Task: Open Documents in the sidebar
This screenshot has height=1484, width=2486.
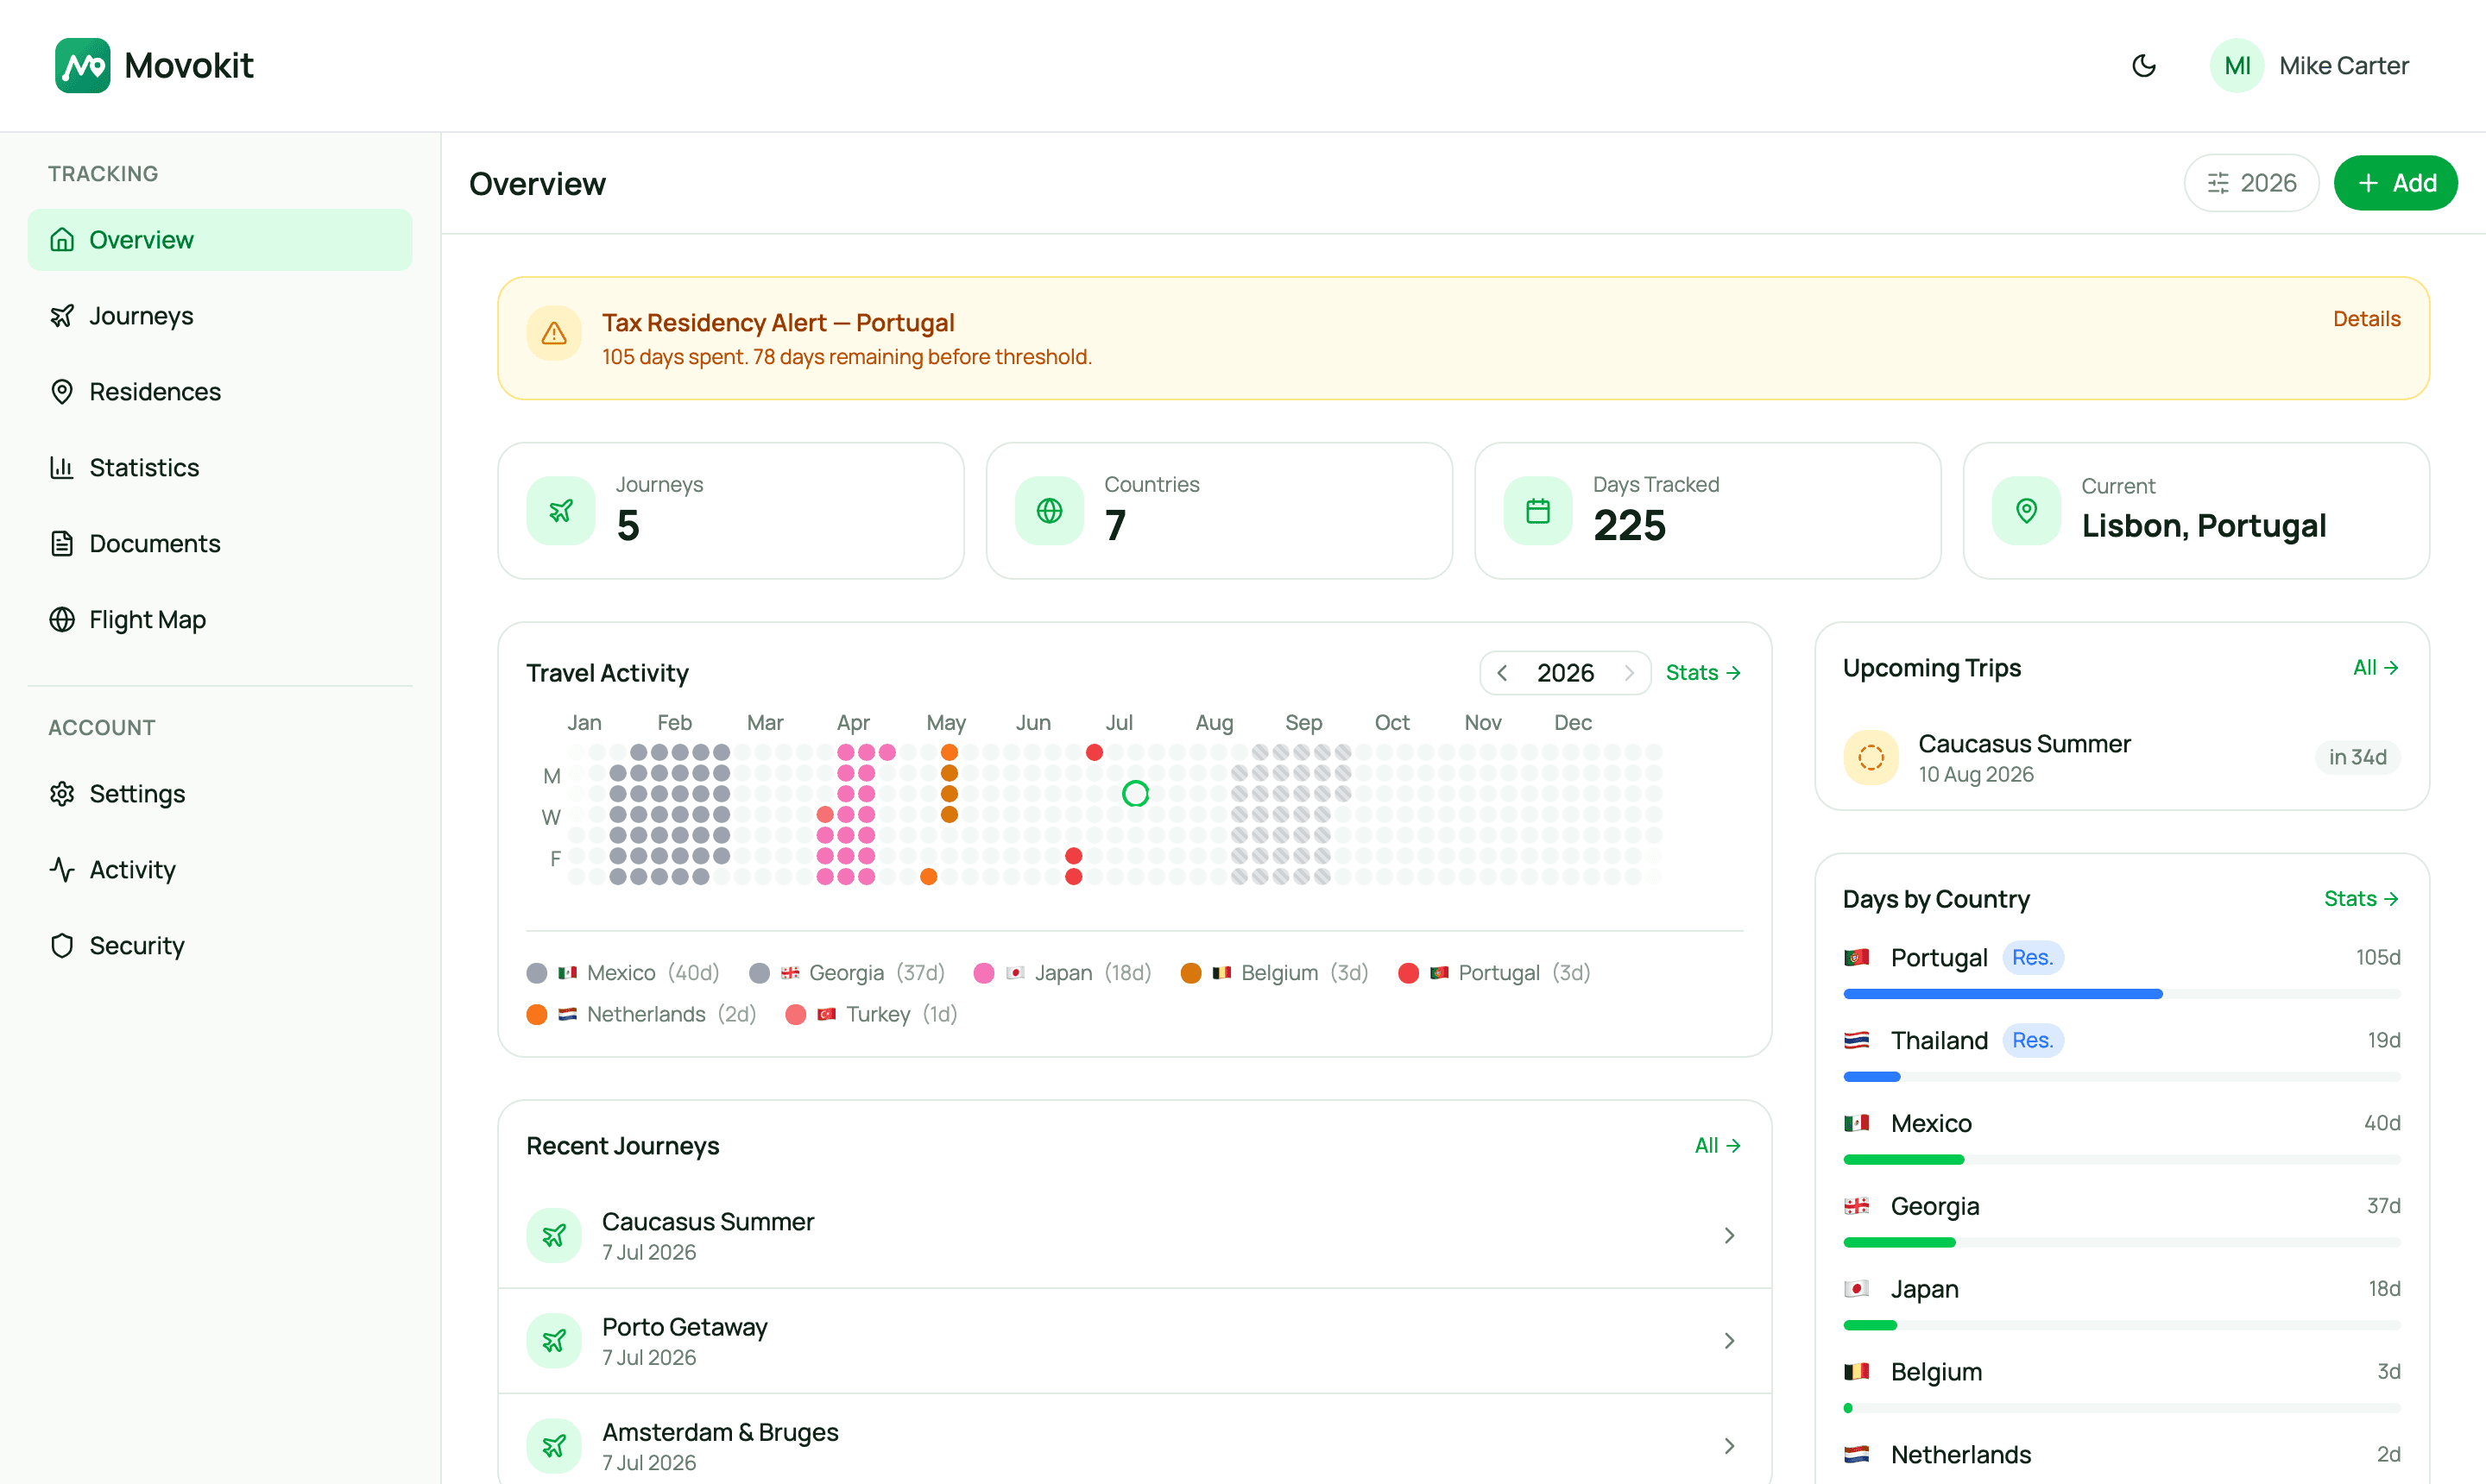Action: [x=220, y=544]
